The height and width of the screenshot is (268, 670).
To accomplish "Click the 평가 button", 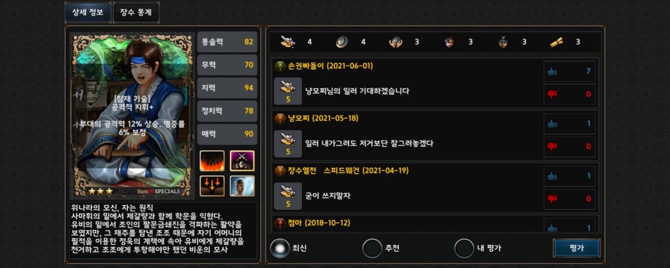I will 576,248.
